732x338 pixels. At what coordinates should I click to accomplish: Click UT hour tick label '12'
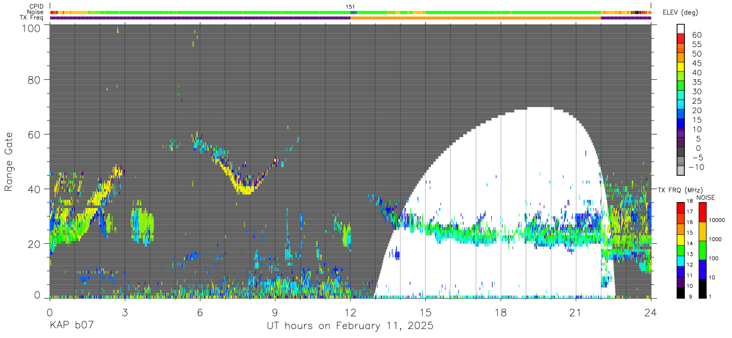(x=351, y=312)
